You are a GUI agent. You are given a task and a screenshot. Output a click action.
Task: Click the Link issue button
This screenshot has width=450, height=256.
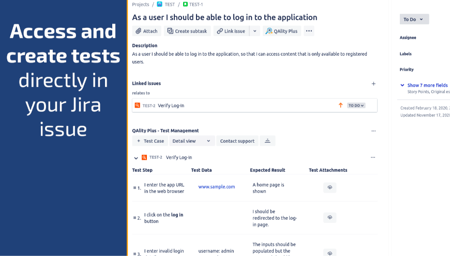[x=231, y=31]
